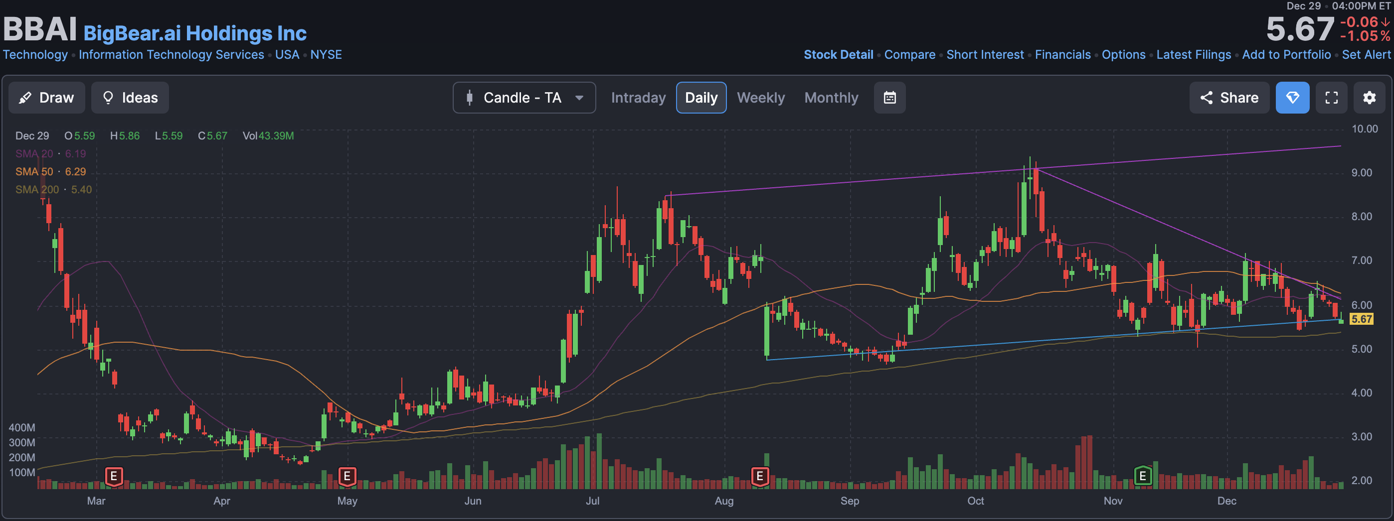Open the Options link
This screenshot has height=521, width=1394.
[1123, 55]
